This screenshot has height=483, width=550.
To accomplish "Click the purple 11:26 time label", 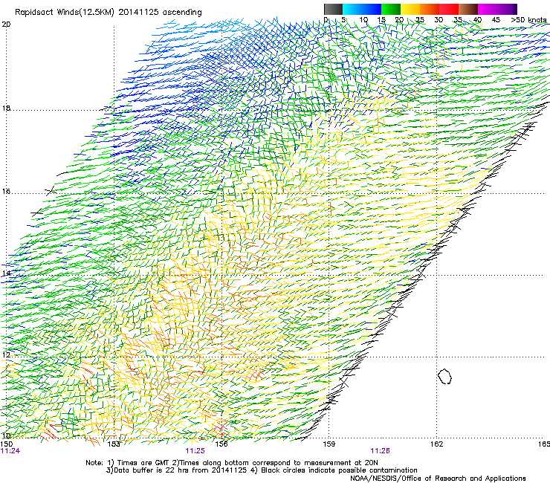I will coord(381,451).
